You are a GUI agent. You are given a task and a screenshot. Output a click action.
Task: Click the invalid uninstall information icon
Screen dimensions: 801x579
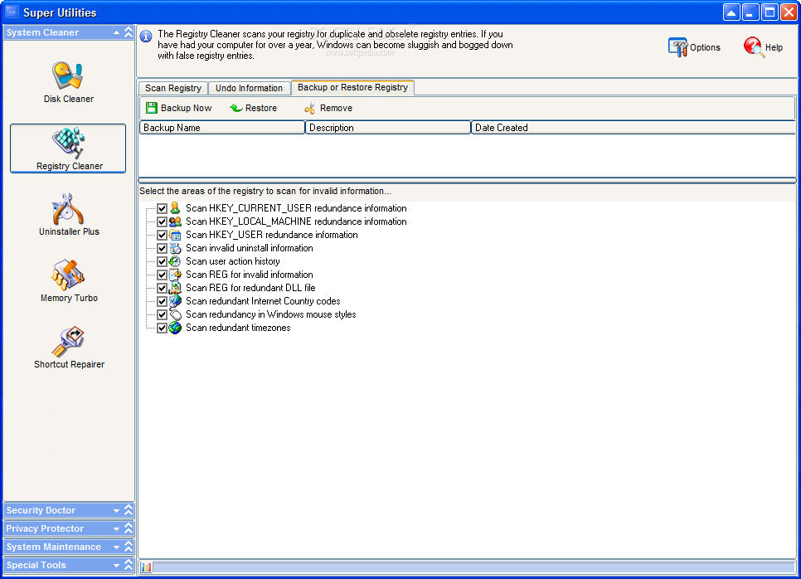175,248
